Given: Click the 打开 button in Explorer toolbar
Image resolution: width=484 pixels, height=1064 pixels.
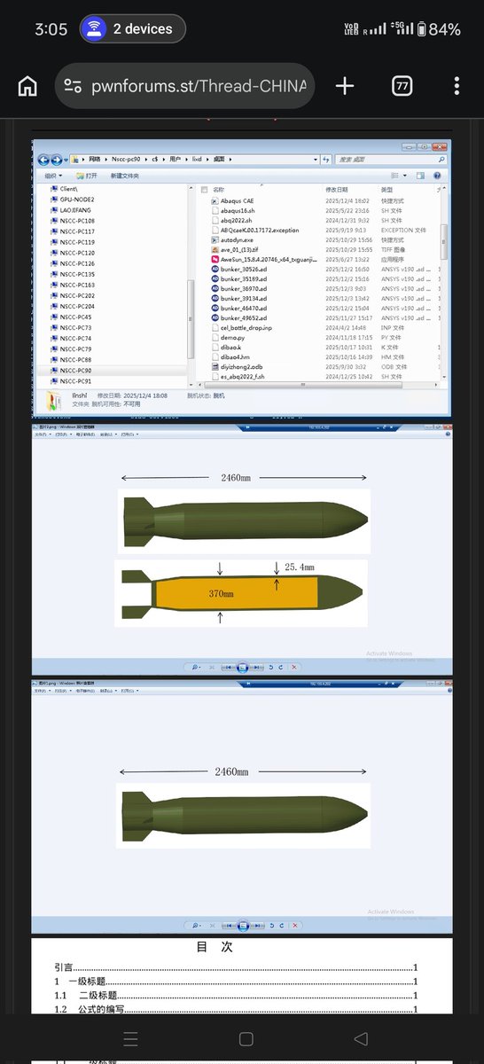Looking at the screenshot, I should coord(87,176).
